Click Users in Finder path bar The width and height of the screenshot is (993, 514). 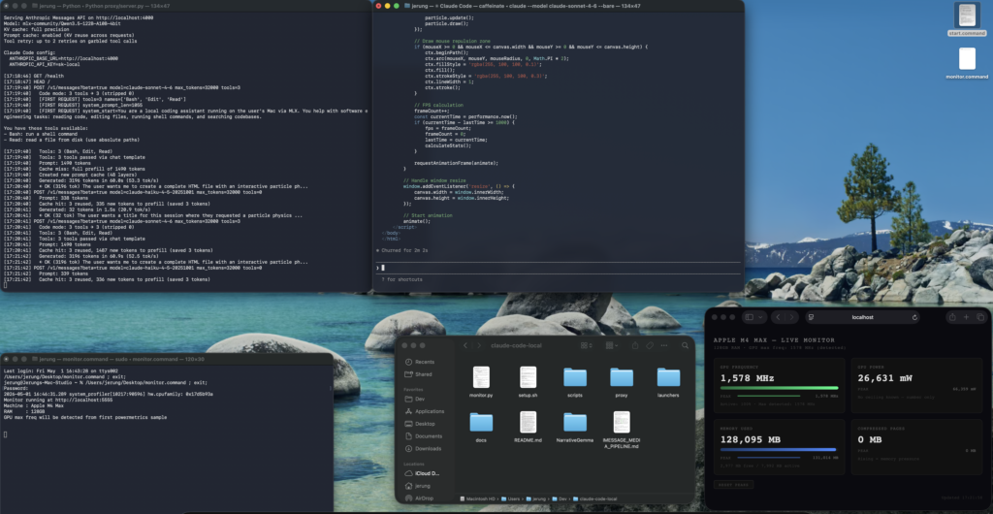pyautogui.click(x=508, y=498)
